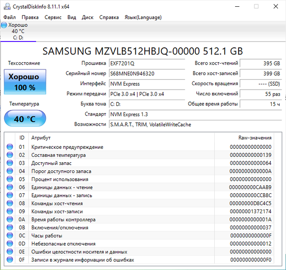Open the Язык(Language) menu
The width and height of the screenshot is (286, 270).
coord(143,17)
